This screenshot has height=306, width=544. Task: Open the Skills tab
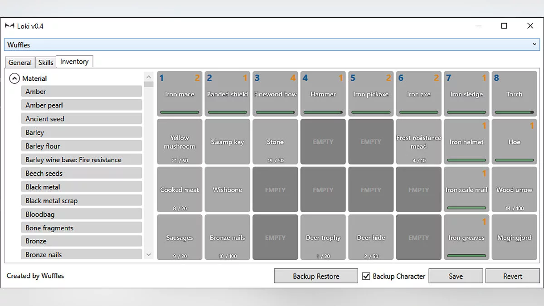click(x=46, y=63)
